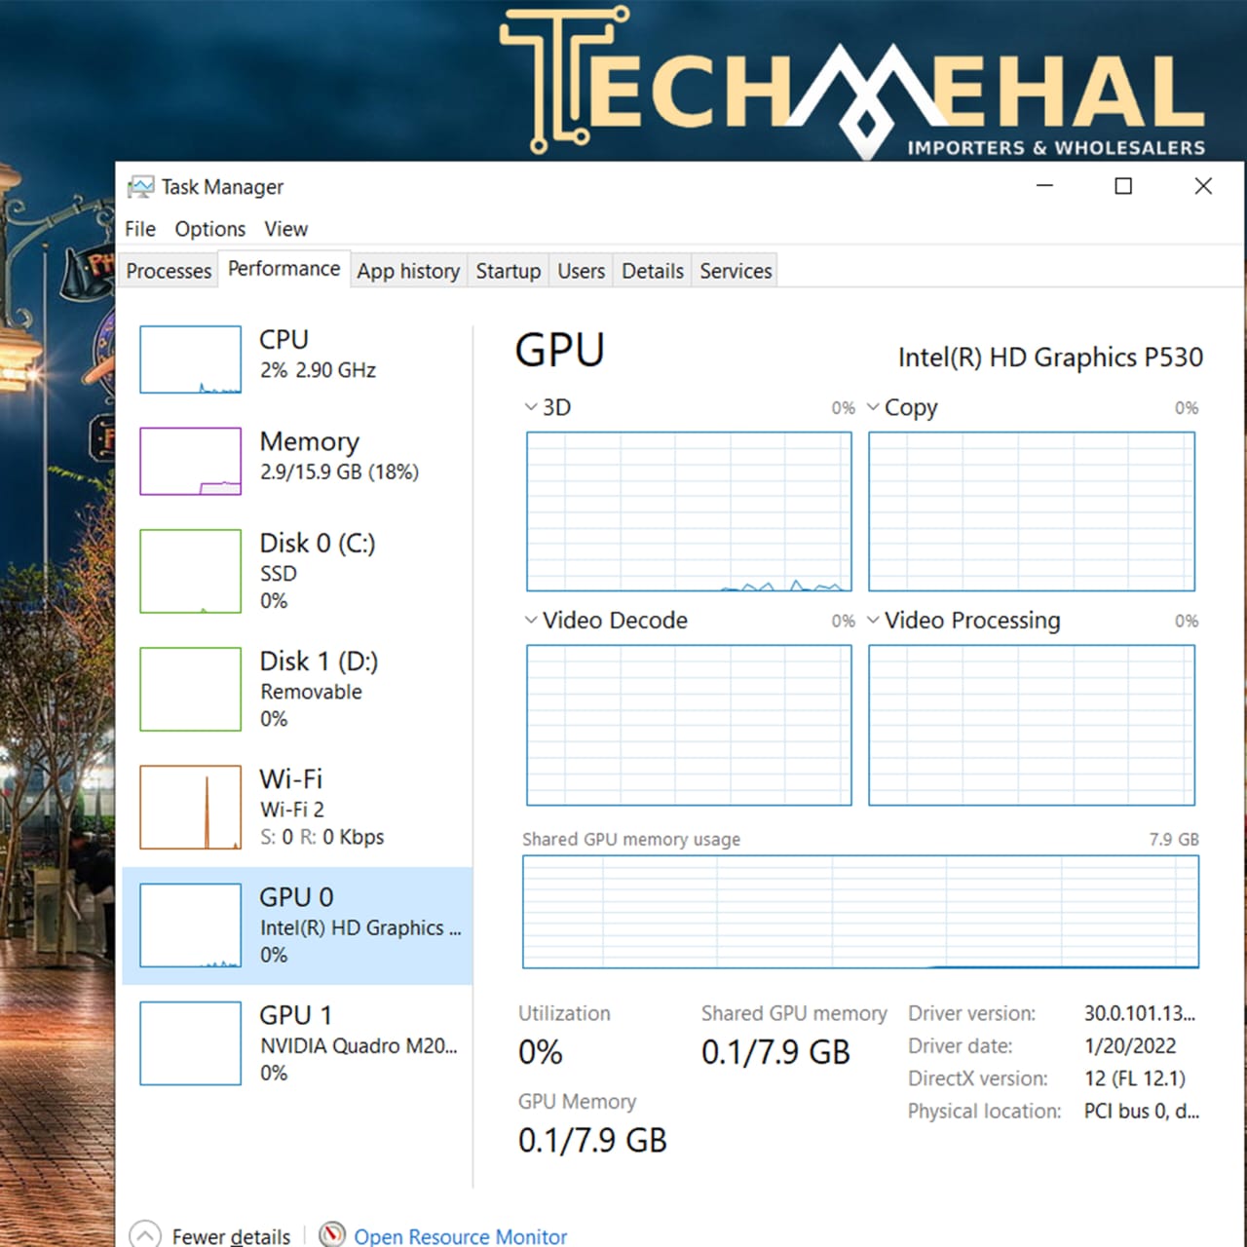Switch to the Processes tab

pyautogui.click(x=169, y=271)
